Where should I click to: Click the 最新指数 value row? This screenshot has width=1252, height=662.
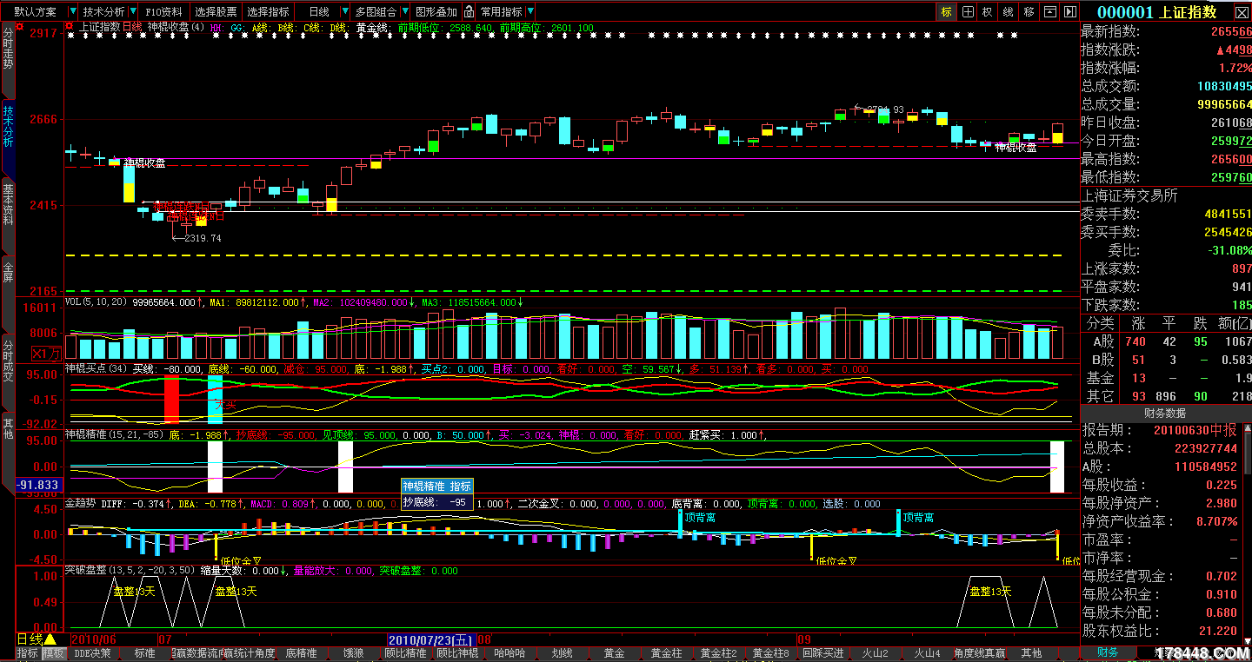point(1166,31)
